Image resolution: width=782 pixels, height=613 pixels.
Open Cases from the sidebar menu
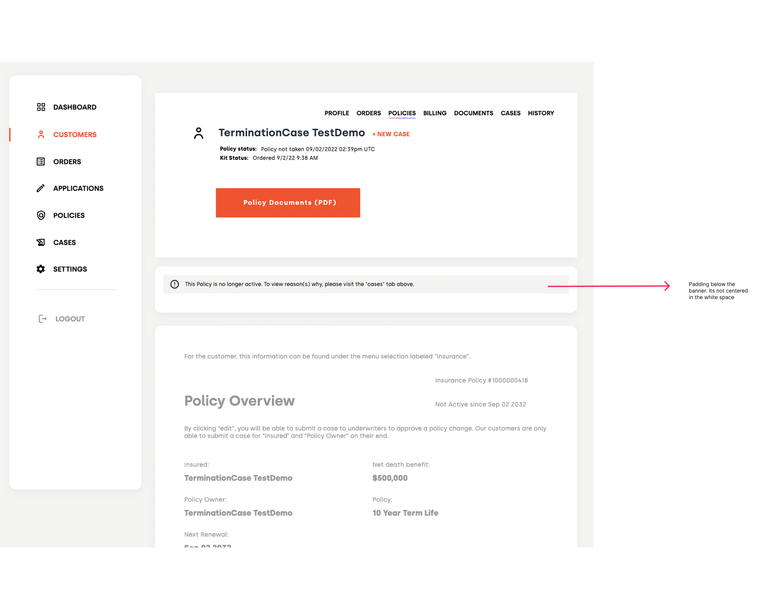(x=65, y=242)
